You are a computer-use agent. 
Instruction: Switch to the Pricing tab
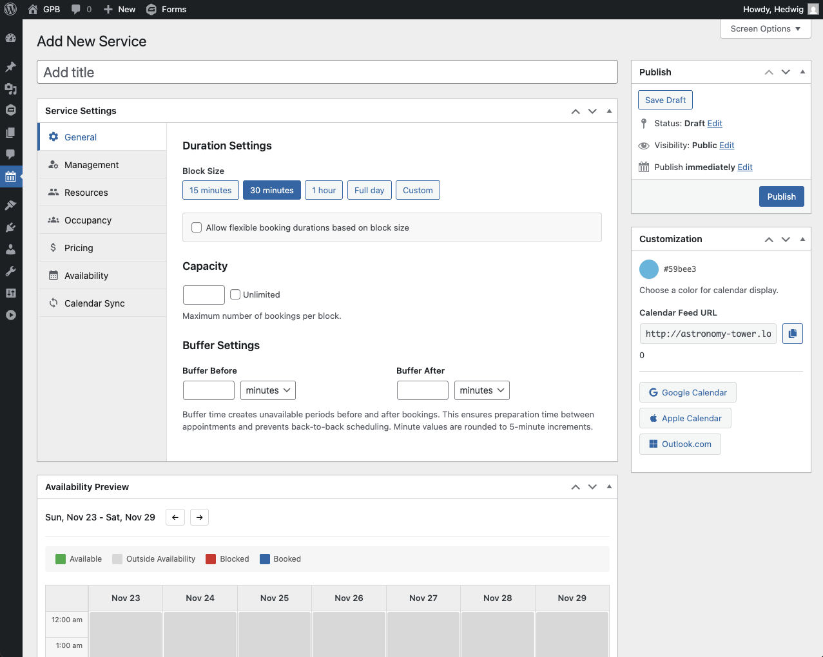pyautogui.click(x=79, y=248)
